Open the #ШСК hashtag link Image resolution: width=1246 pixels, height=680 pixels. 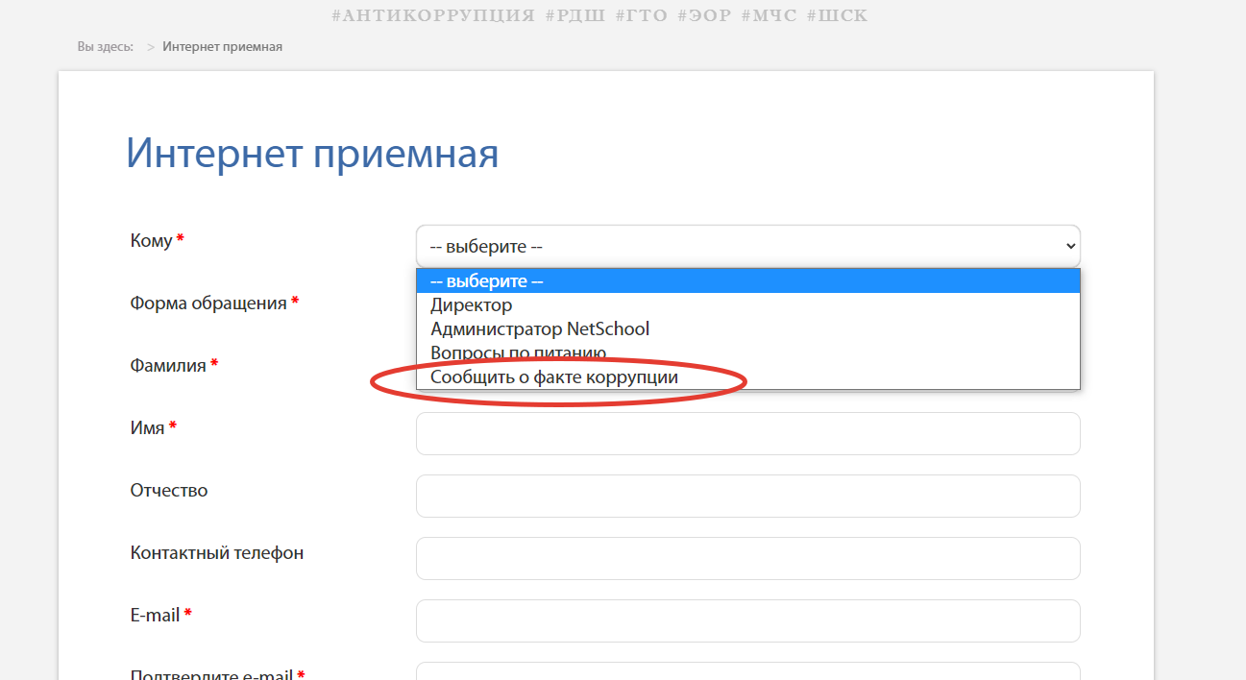pyautogui.click(x=837, y=15)
